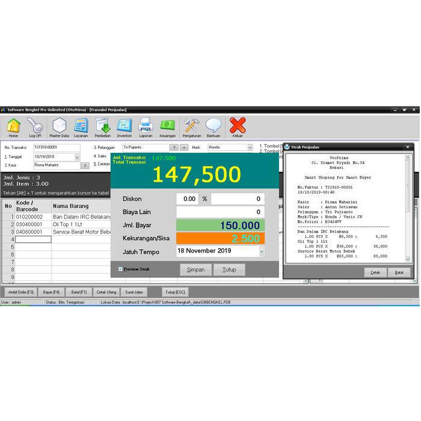
Task: Open the Pembelian module icon
Action: coord(103,126)
